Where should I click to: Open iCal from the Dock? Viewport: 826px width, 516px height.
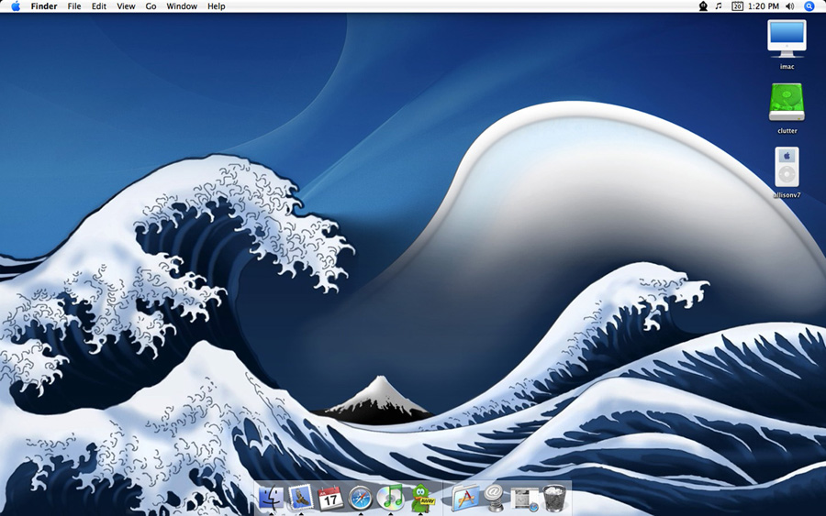(x=330, y=498)
